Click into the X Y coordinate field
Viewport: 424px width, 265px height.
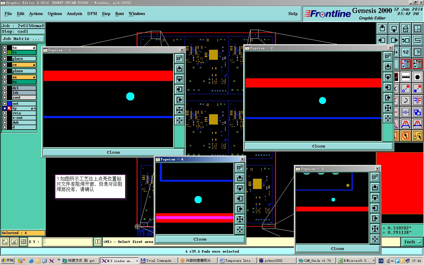(68, 242)
